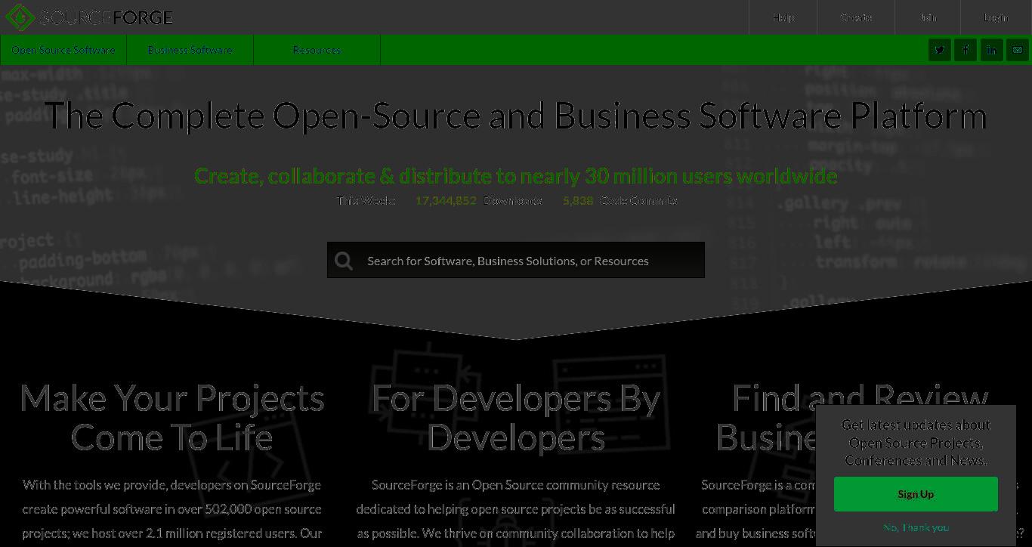
Task: Click the 5,838 code commits figure
Action: coord(578,201)
